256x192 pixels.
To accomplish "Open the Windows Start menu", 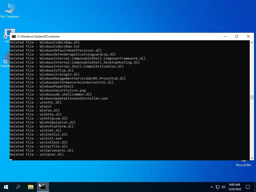I will (x=6, y=187).
